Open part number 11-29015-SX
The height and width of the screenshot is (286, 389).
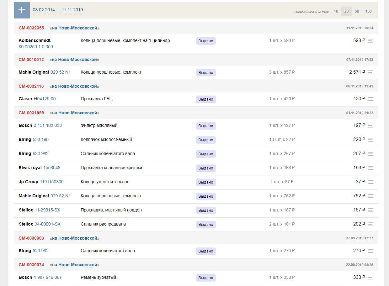pyautogui.click(x=47, y=210)
